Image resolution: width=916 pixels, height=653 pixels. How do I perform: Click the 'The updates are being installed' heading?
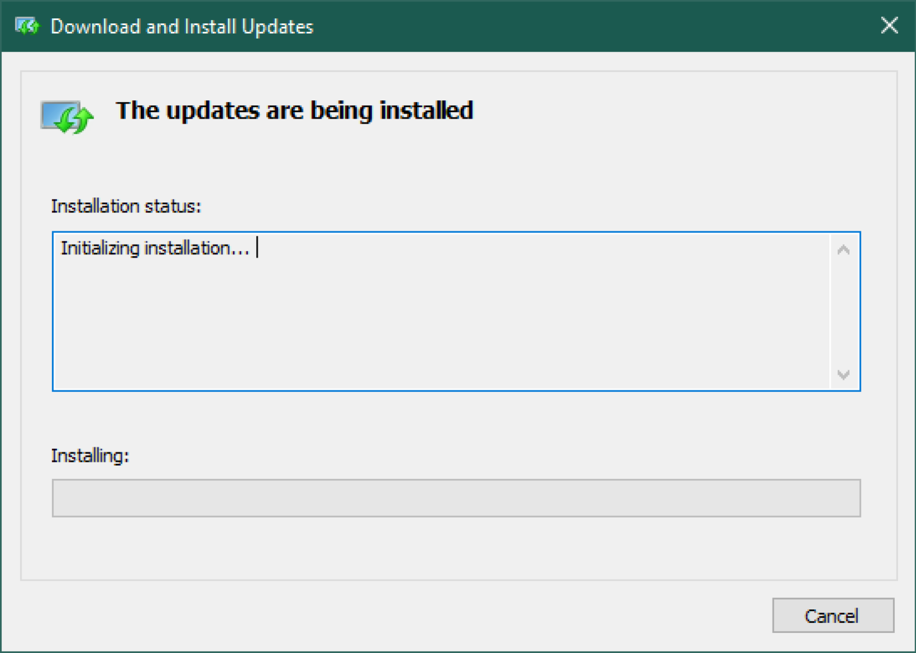[x=294, y=110]
